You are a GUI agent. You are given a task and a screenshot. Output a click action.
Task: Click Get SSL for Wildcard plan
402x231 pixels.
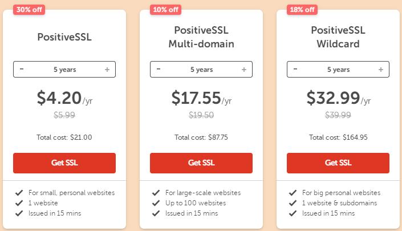338,163
